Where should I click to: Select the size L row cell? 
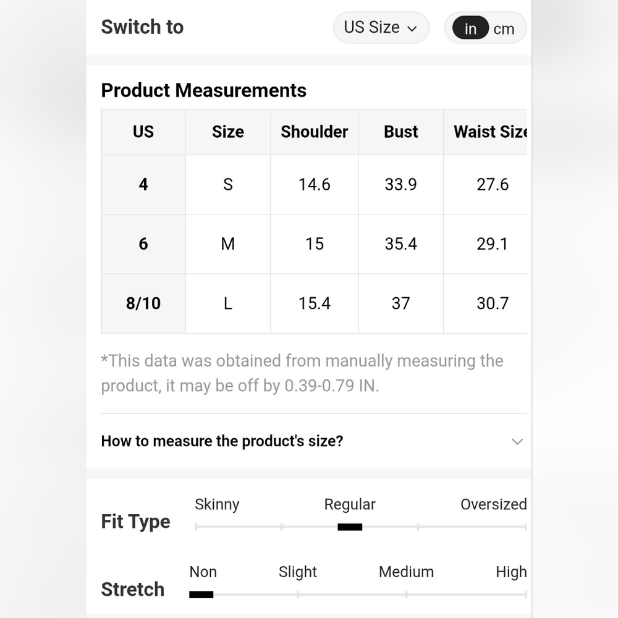(x=228, y=303)
